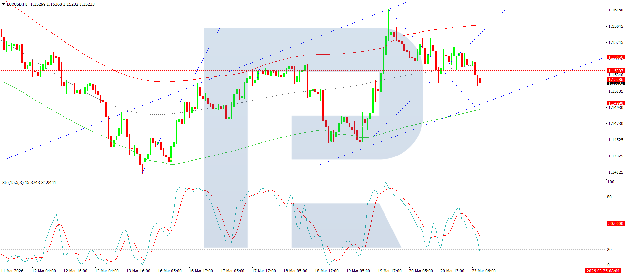Click the 13 Mar 16:00 time label

point(138,271)
